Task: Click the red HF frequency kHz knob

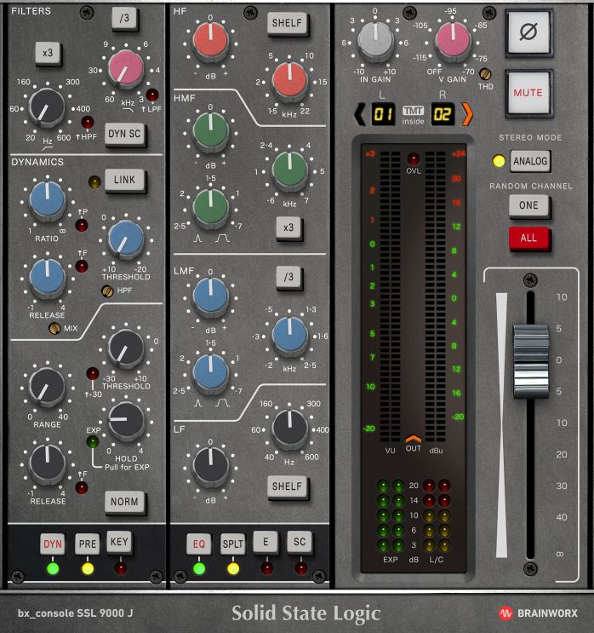Action: [289, 79]
